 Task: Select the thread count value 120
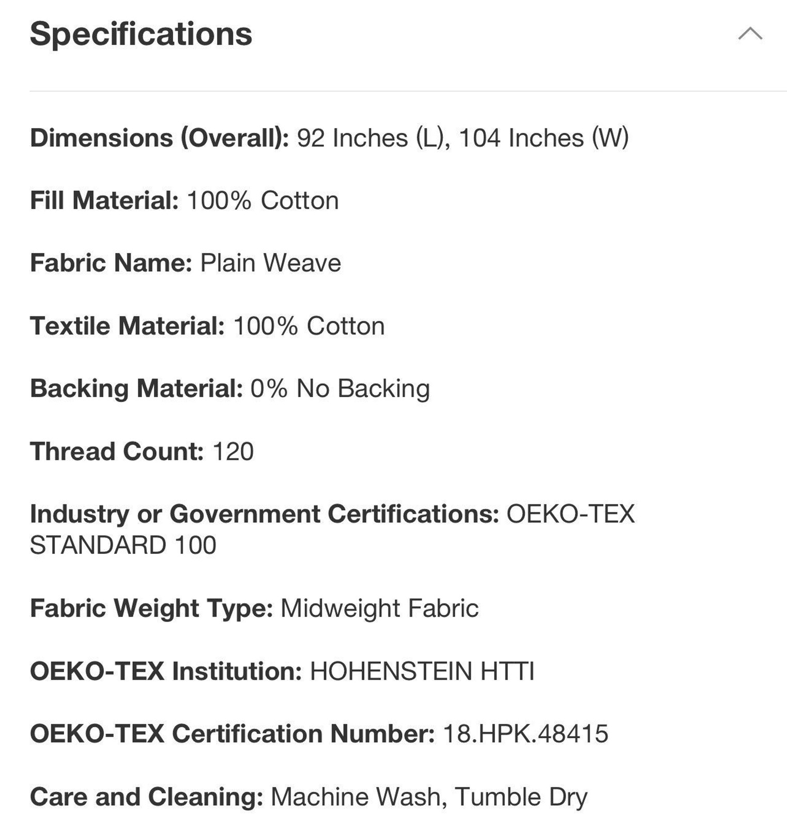coord(233,451)
